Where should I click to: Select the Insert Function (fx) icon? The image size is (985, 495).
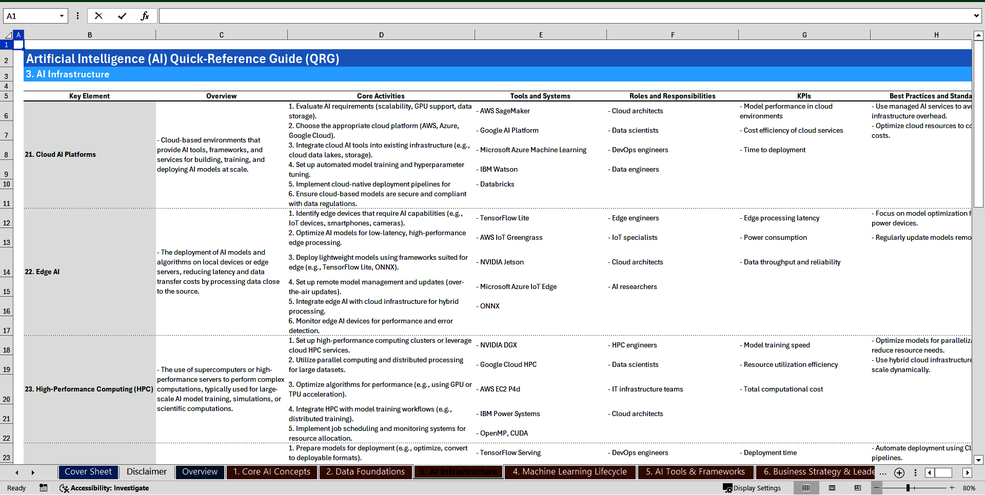[146, 15]
